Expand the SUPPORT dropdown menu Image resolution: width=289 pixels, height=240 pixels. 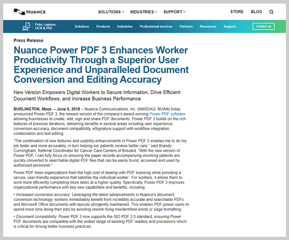(174, 12)
